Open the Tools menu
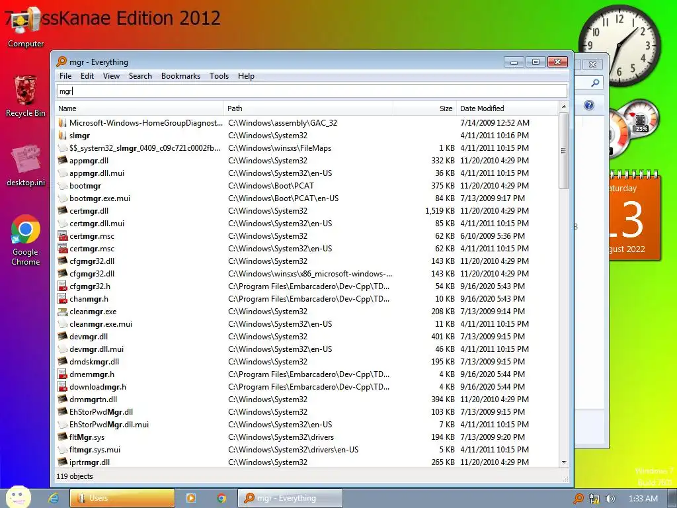Viewport: 677px width, 508px height. coord(219,76)
